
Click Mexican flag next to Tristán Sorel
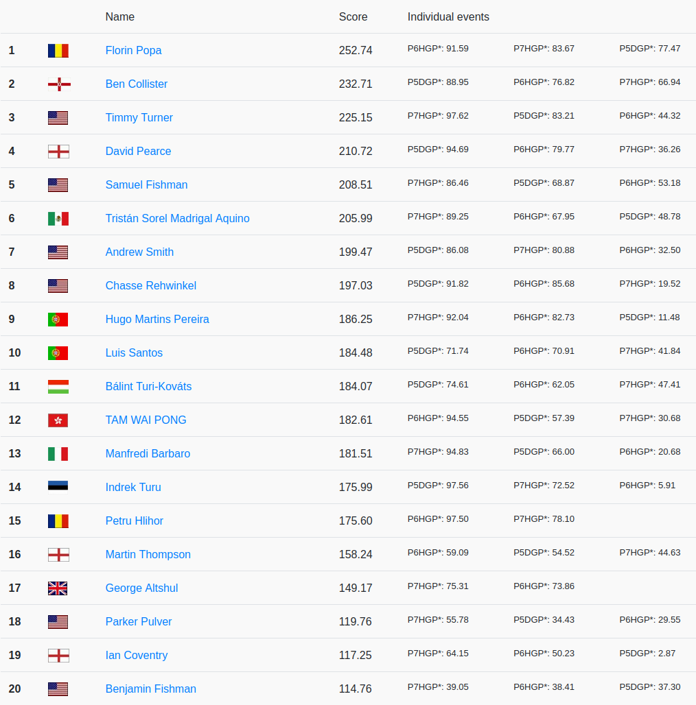pos(58,218)
